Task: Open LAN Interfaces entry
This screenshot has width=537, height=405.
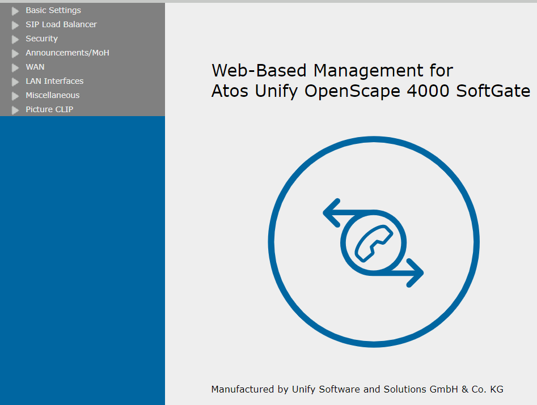Action: click(x=54, y=81)
